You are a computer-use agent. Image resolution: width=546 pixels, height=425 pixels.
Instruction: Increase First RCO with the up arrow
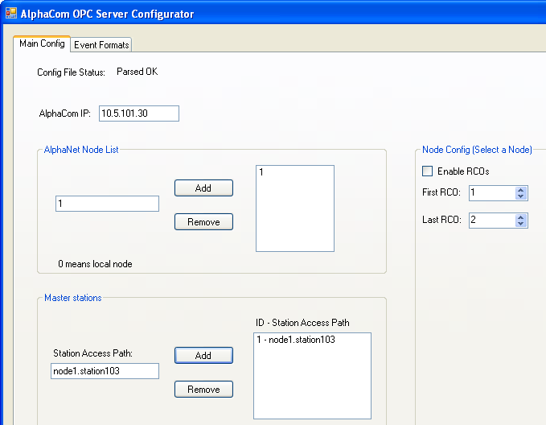click(x=521, y=189)
